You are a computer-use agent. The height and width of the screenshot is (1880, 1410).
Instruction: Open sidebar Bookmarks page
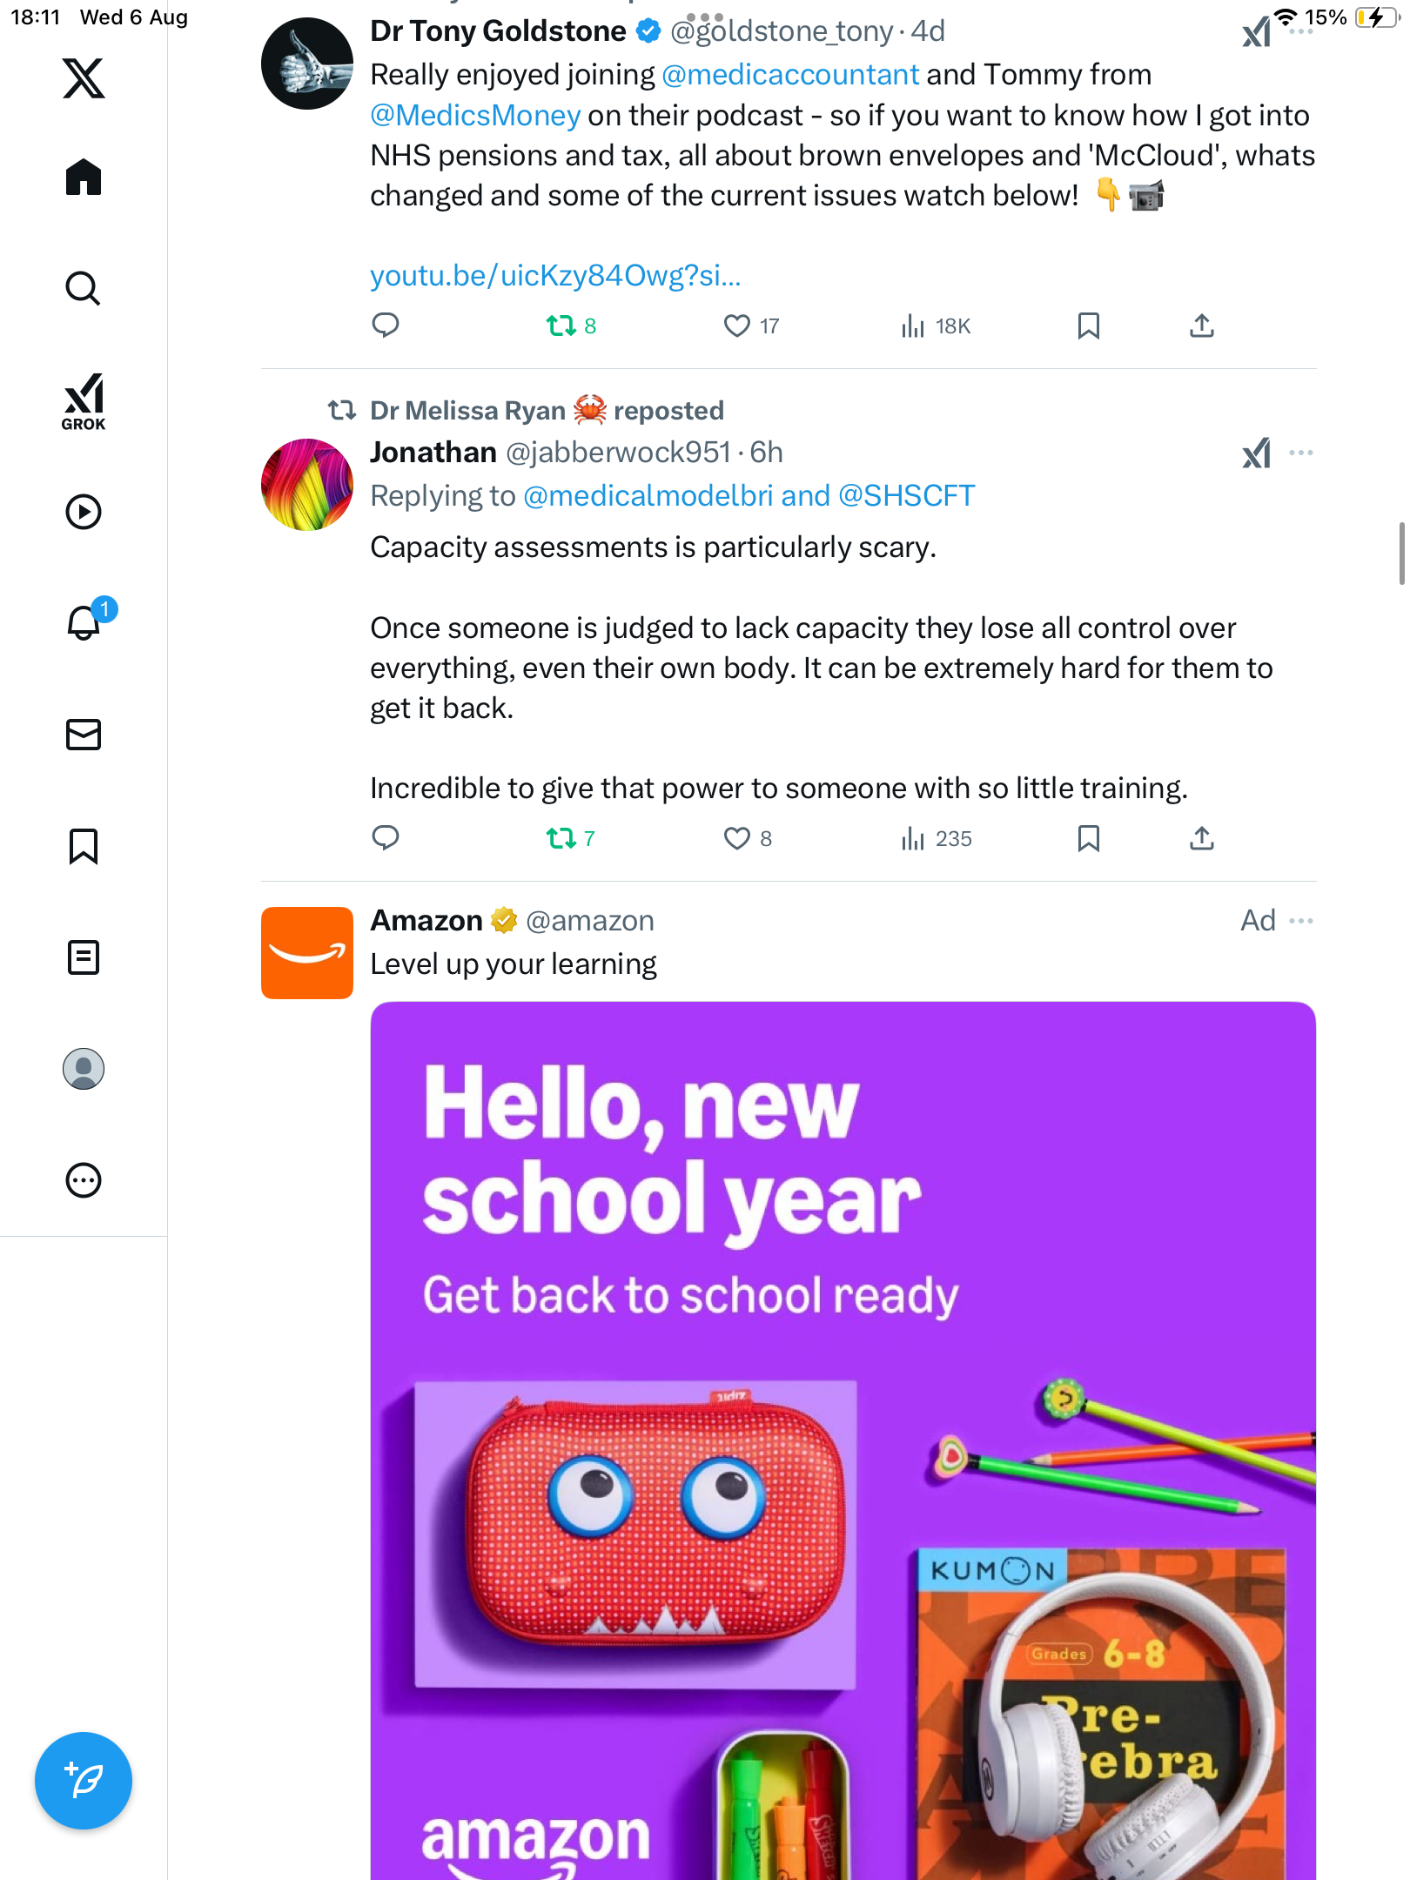point(84,846)
